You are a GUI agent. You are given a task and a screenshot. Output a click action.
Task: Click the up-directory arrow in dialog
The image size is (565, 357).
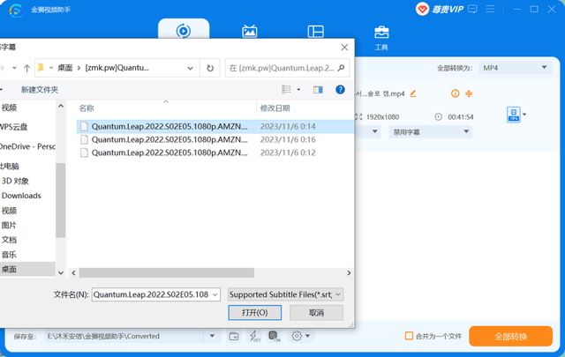(26, 68)
